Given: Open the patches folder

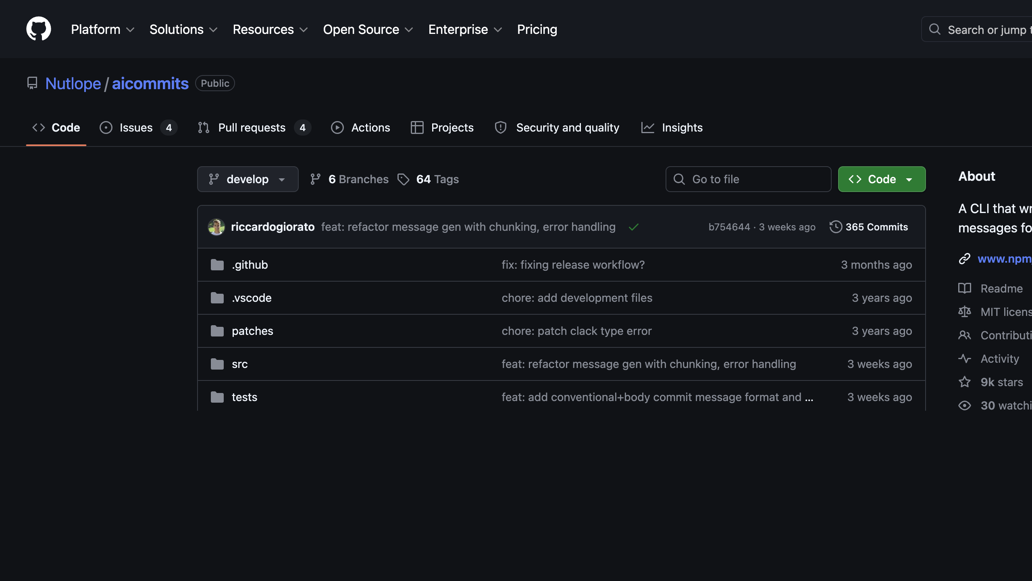Looking at the screenshot, I should [x=252, y=331].
